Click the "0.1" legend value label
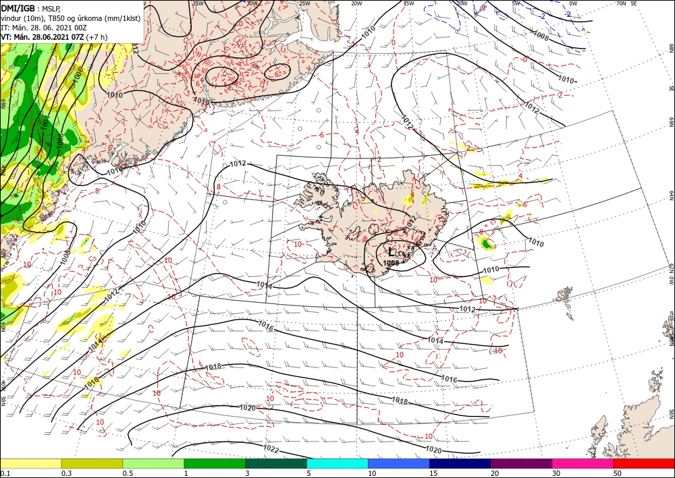The height and width of the screenshot is (478, 675). coord(4,473)
